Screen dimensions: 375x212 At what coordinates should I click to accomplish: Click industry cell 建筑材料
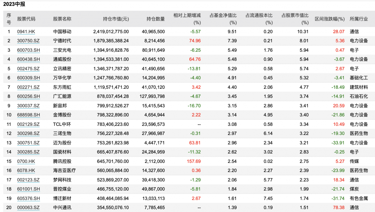(359, 87)
